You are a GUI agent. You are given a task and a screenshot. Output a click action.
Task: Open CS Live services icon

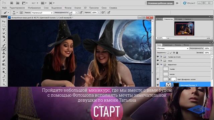189,3
